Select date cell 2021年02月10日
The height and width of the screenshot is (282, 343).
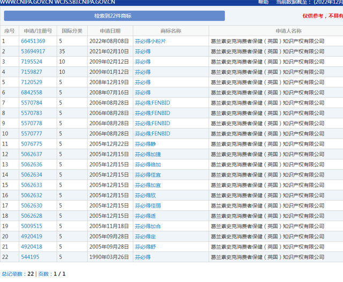tap(109, 51)
